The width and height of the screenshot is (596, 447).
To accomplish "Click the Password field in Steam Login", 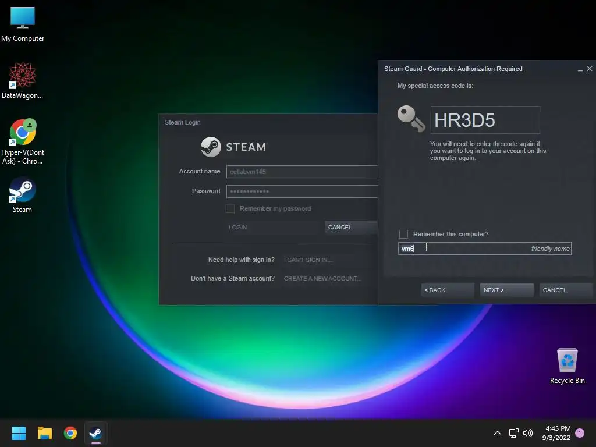I will [x=302, y=191].
